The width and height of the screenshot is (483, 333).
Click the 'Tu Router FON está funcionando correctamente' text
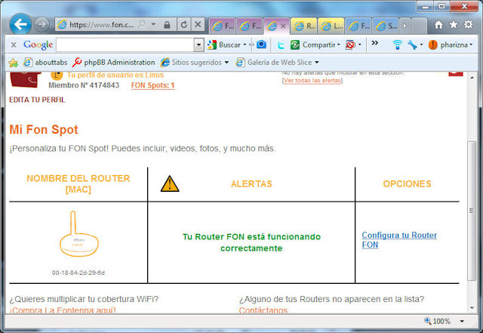pyautogui.click(x=251, y=242)
